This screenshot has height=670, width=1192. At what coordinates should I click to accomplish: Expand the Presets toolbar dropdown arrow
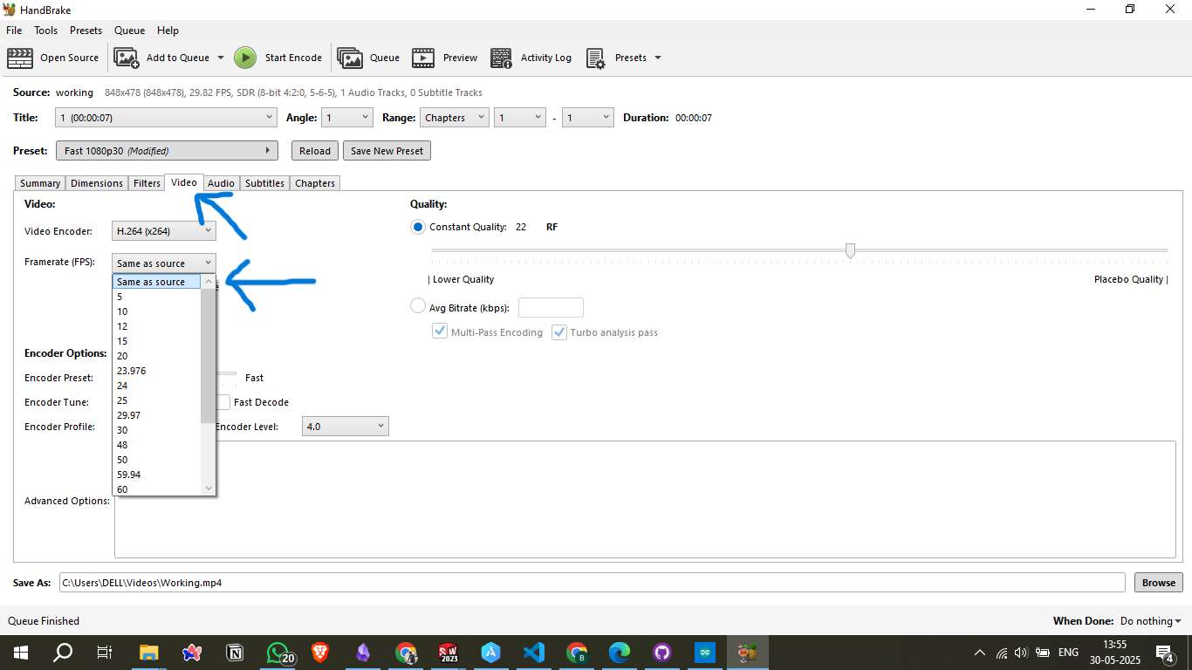pos(658,58)
